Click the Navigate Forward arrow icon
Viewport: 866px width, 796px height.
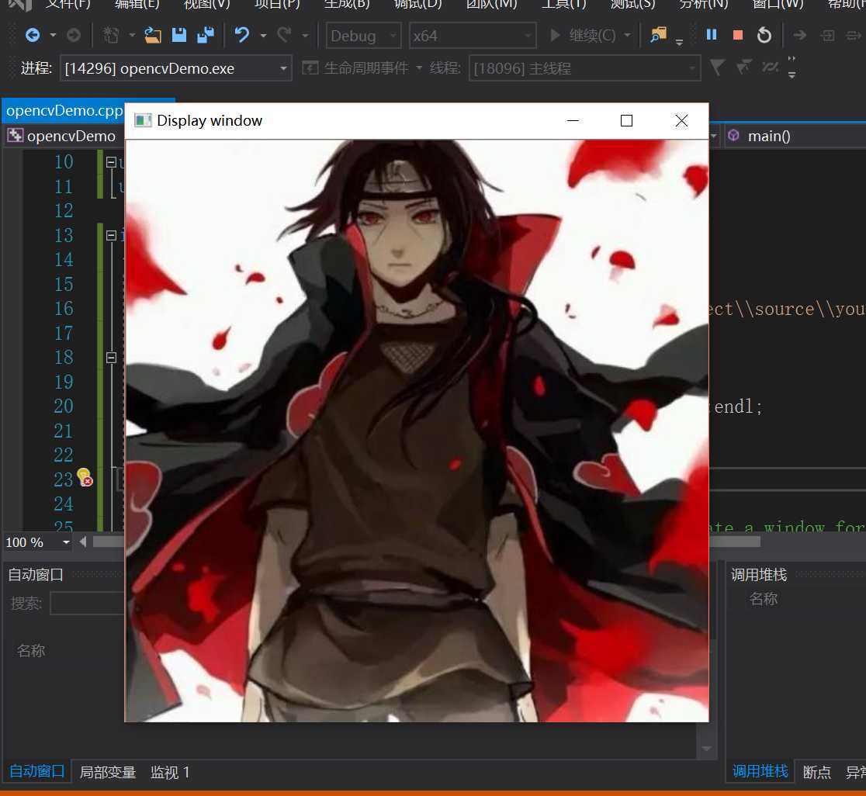74,36
